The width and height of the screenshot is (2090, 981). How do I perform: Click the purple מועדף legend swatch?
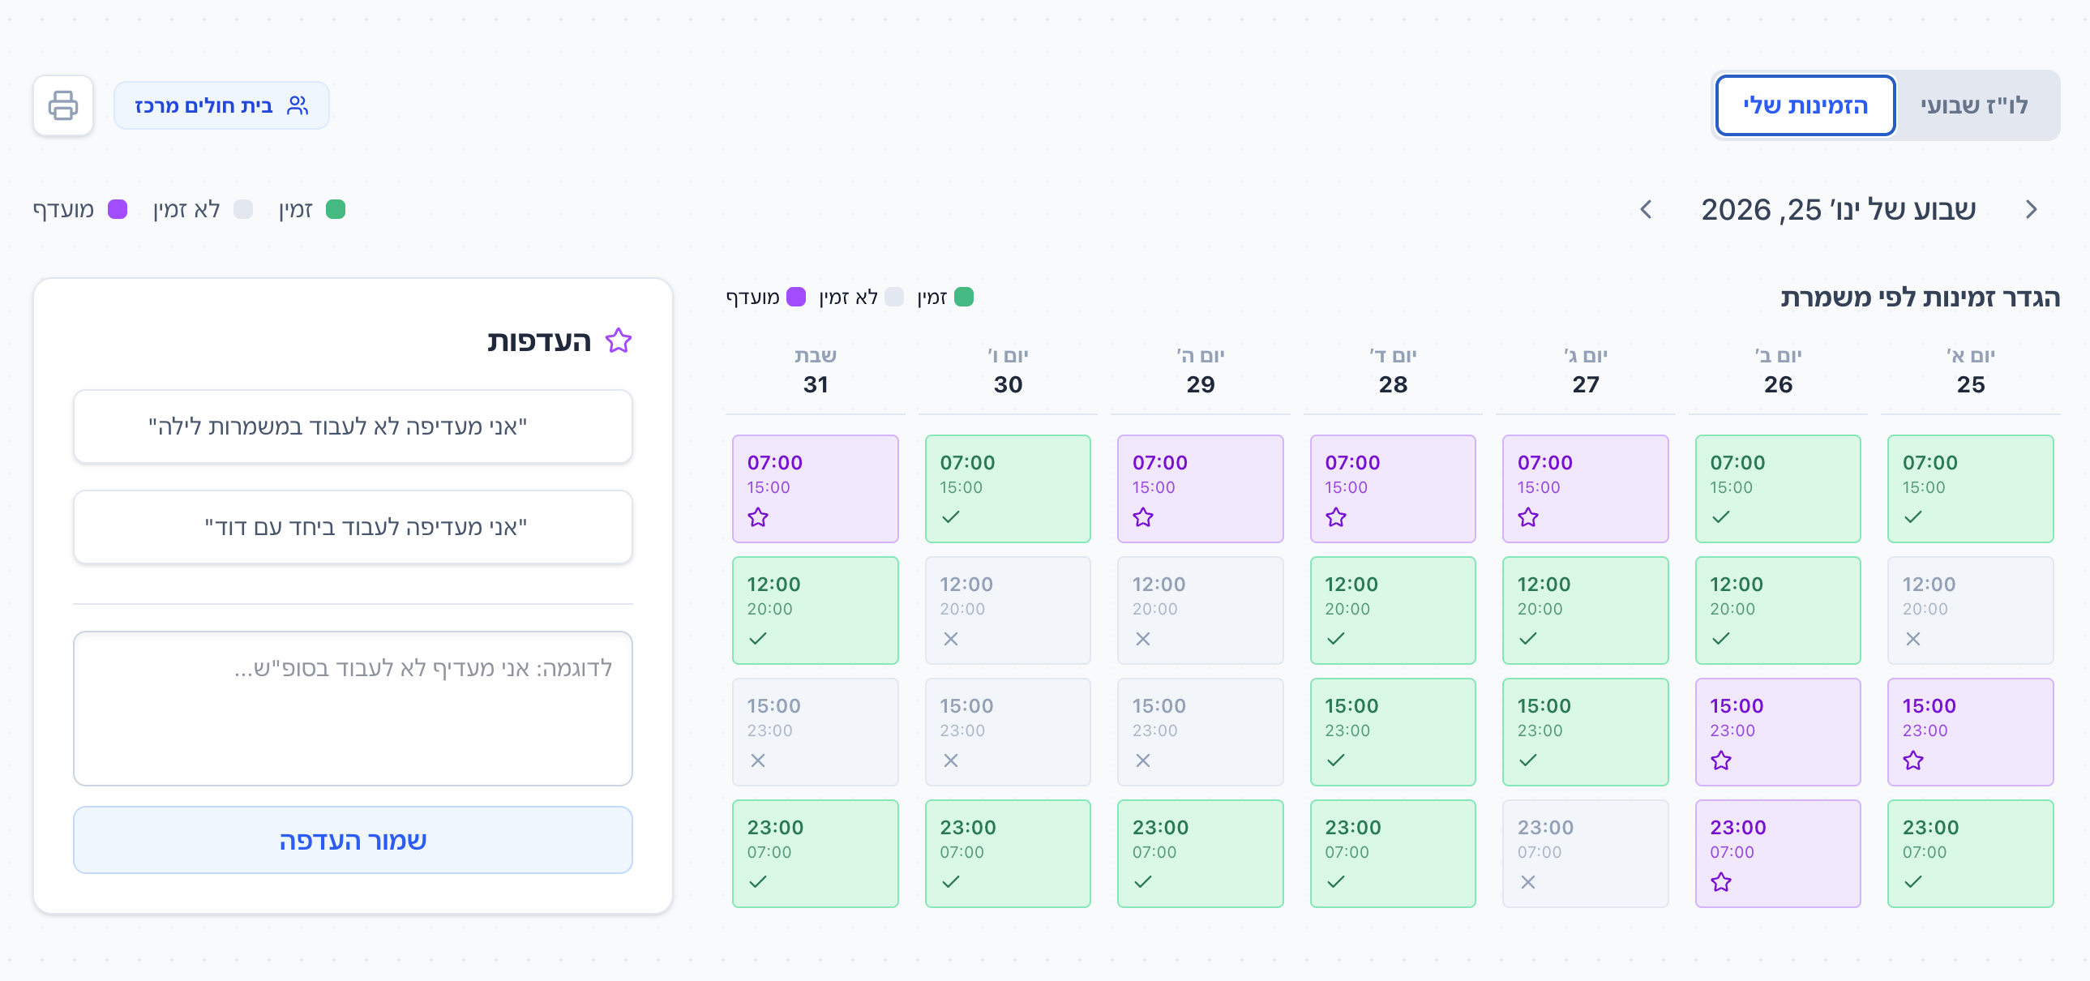119,208
